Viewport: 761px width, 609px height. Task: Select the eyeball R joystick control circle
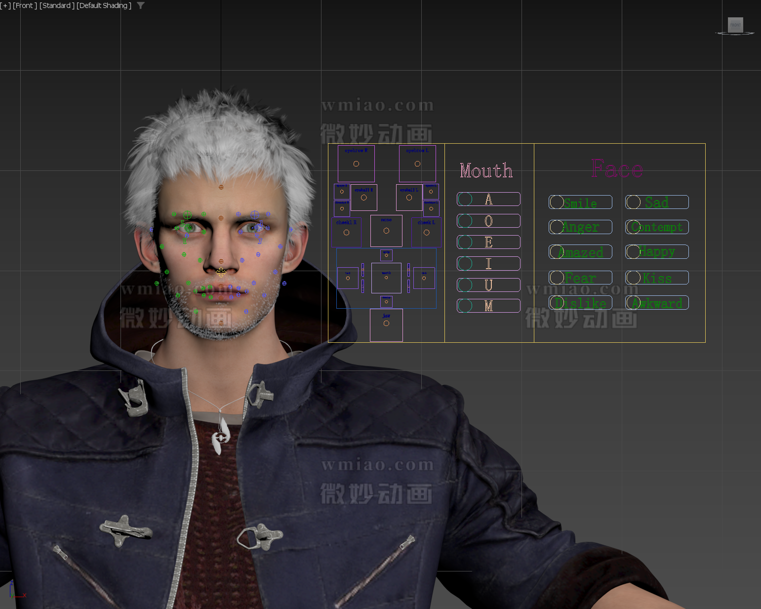point(364,198)
